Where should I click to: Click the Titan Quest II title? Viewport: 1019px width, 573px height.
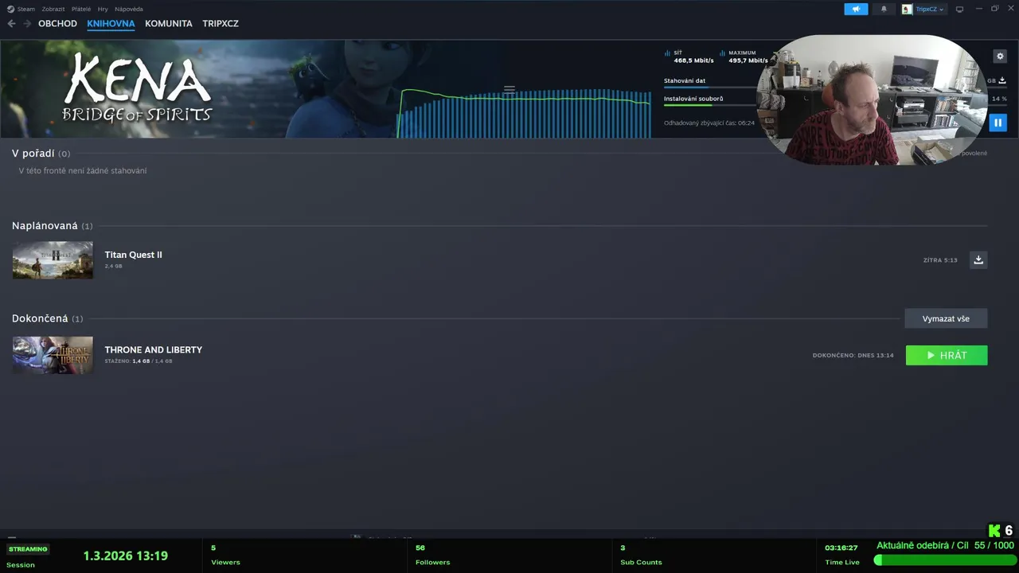point(133,255)
